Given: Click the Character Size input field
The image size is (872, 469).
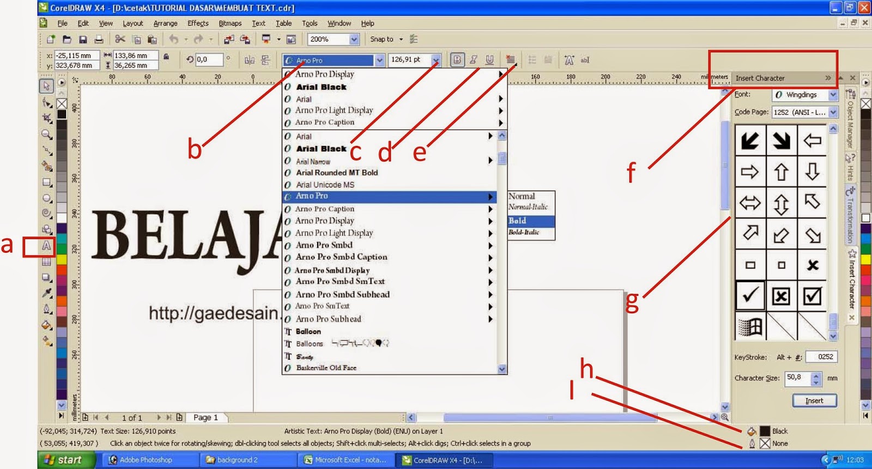Looking at the screenshot, I should click(x=798, y=378).
